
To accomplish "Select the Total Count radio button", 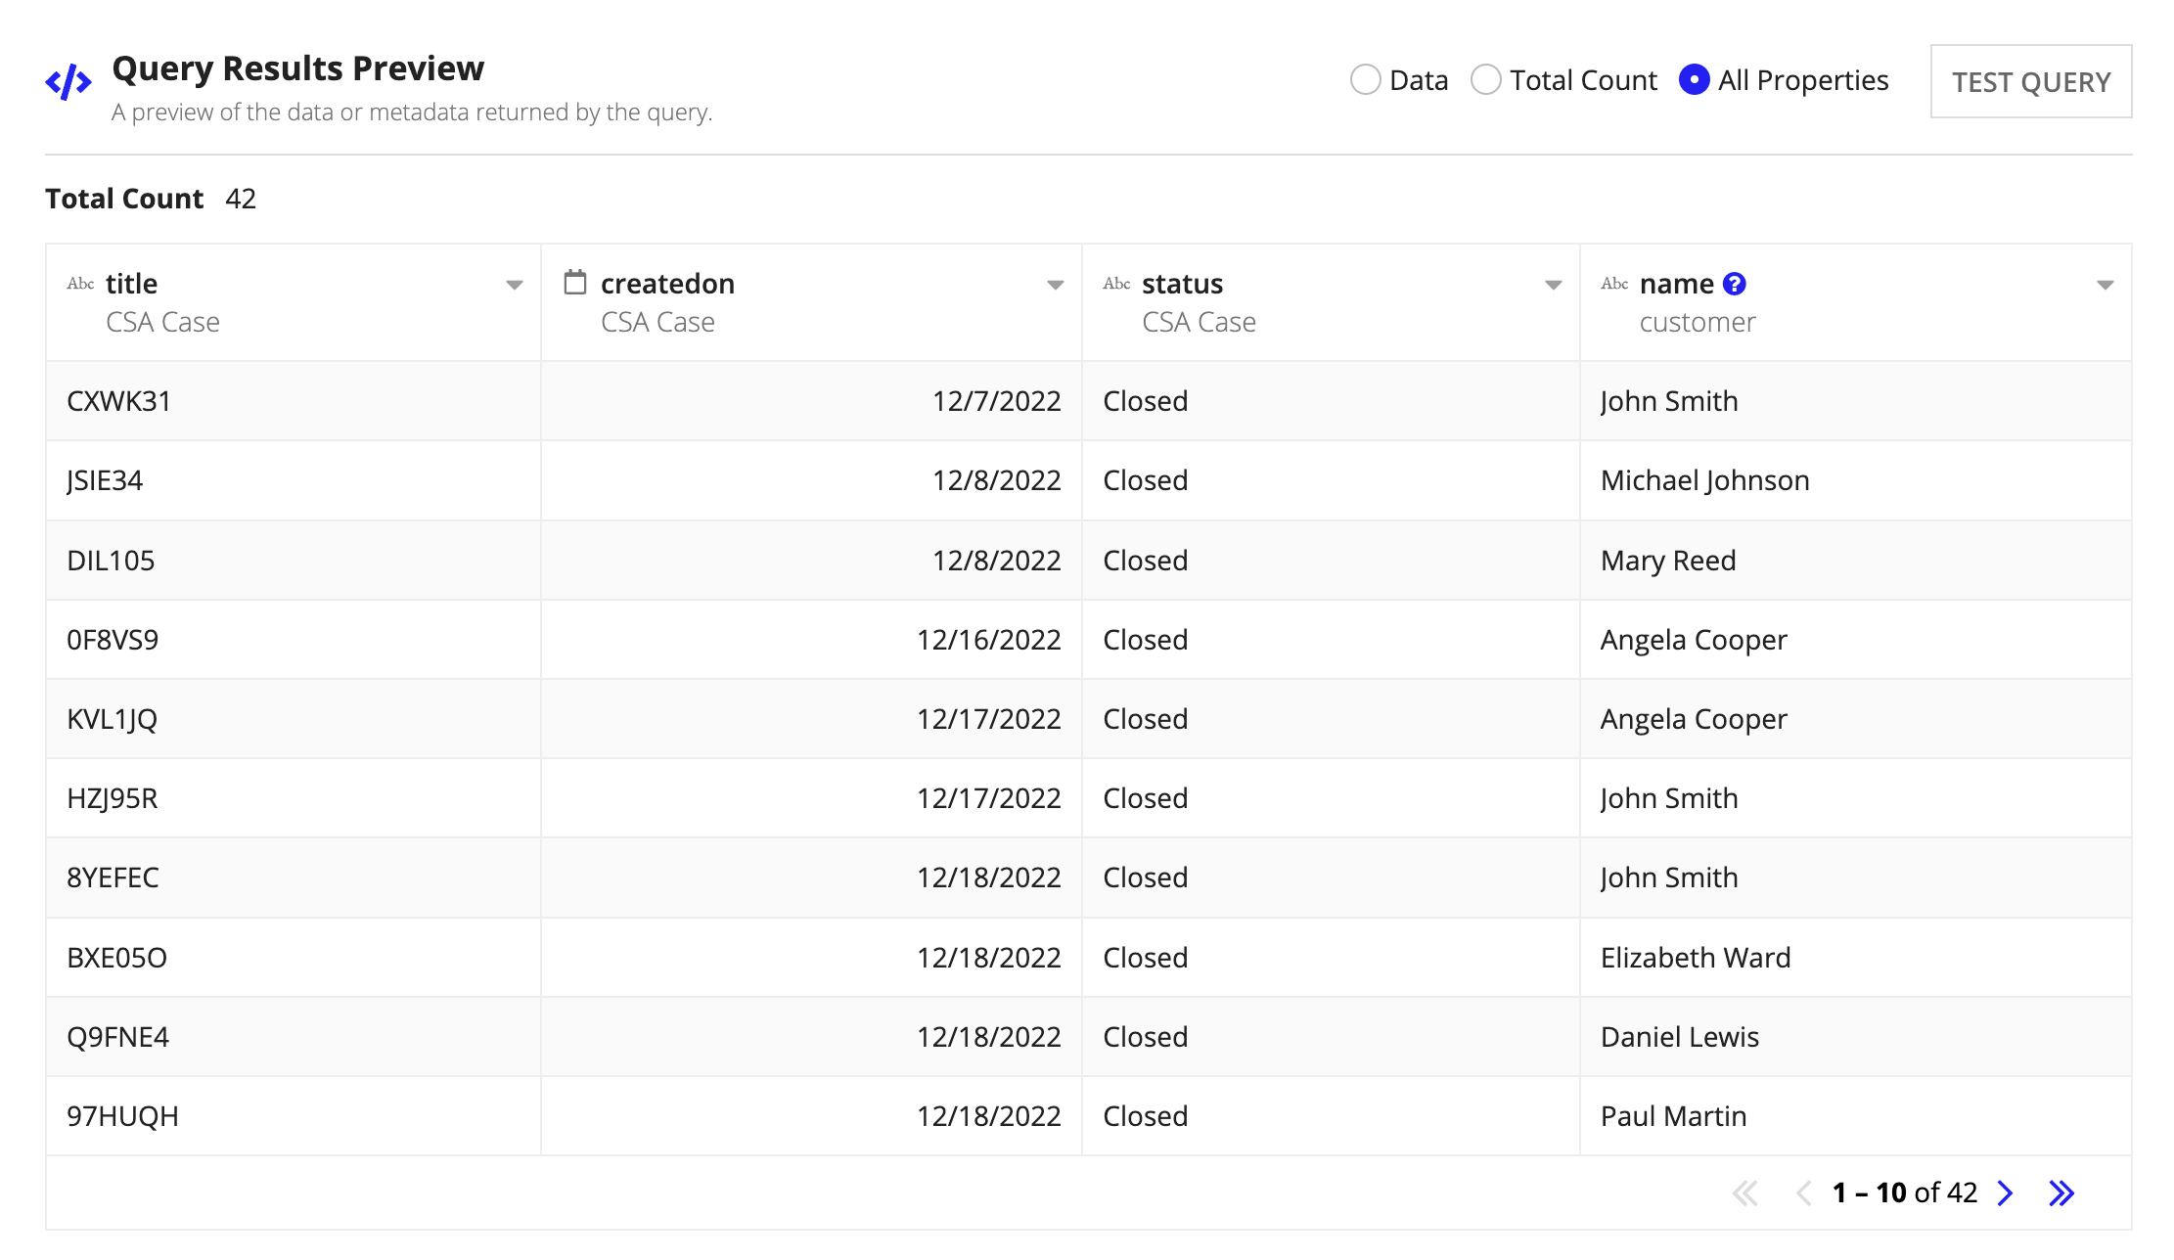I will point(1484,81).
